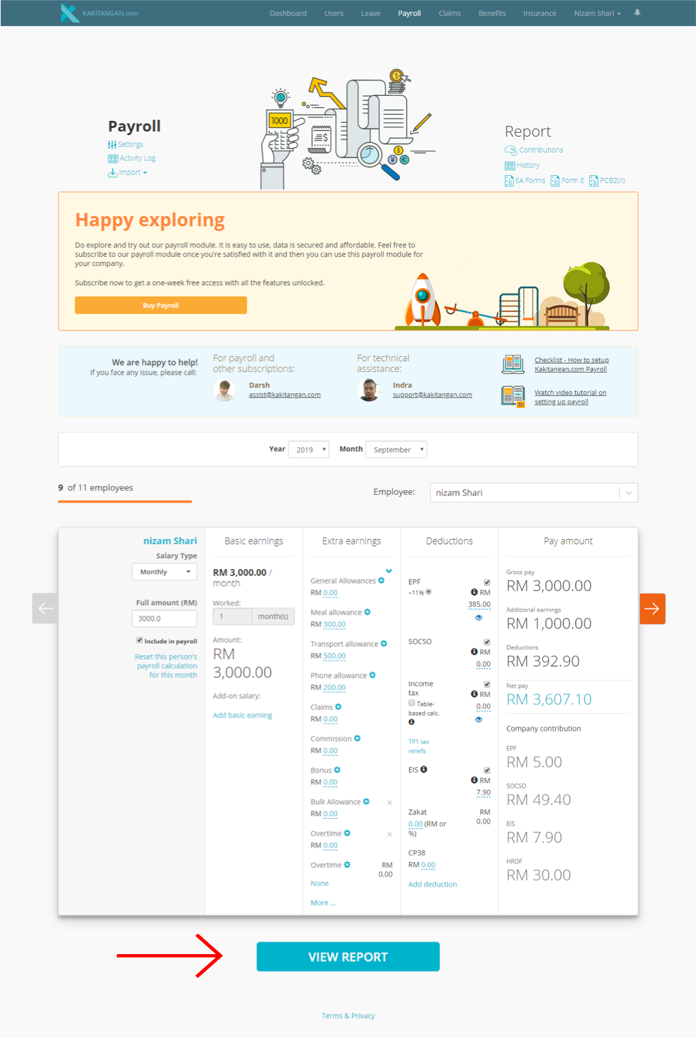The width and height of the screenshot is (696, 1038).
Task: Click the left arrow for the previous employee
Action: tap(45, 608)
